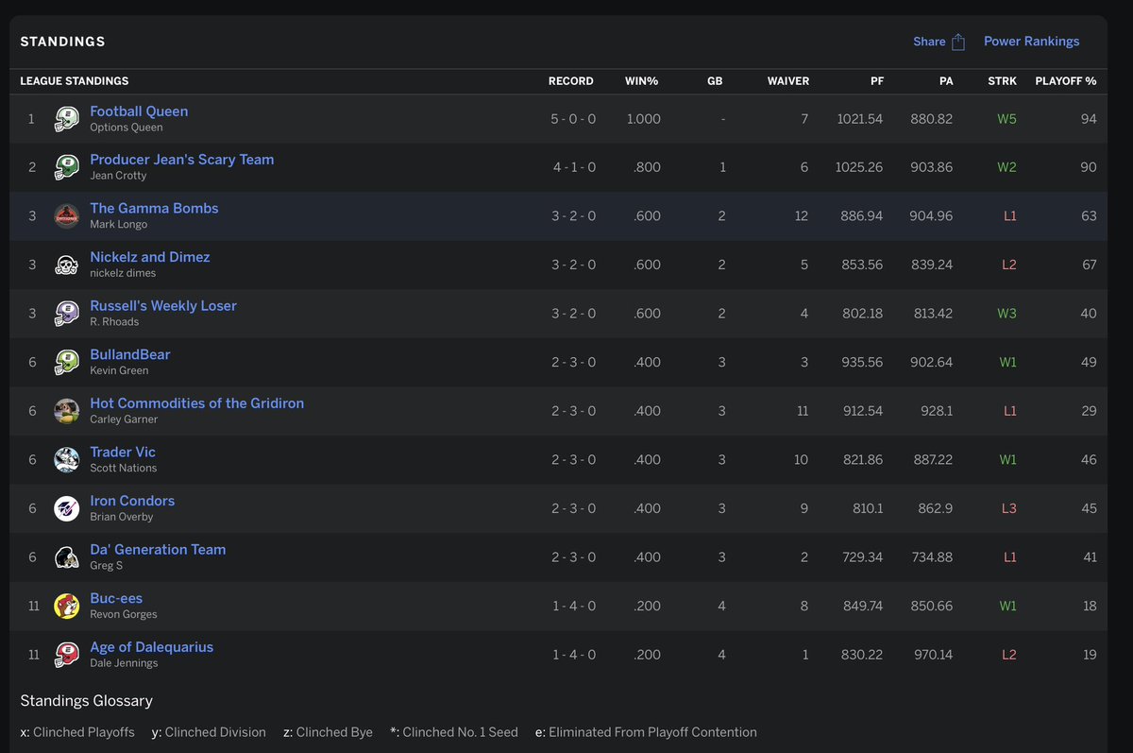
Task: Click owner name Options Queen
Action: [x=127, y=128]
